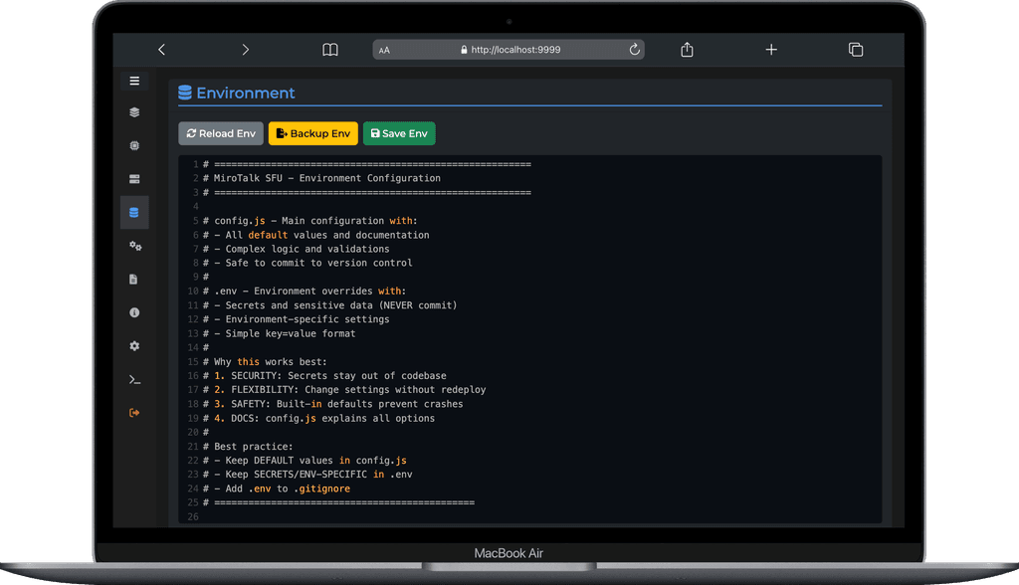Click line 'Safe to commit to version control'
Image resolution: width=1019 pixels, height=585 pixels.
(318, 264)
